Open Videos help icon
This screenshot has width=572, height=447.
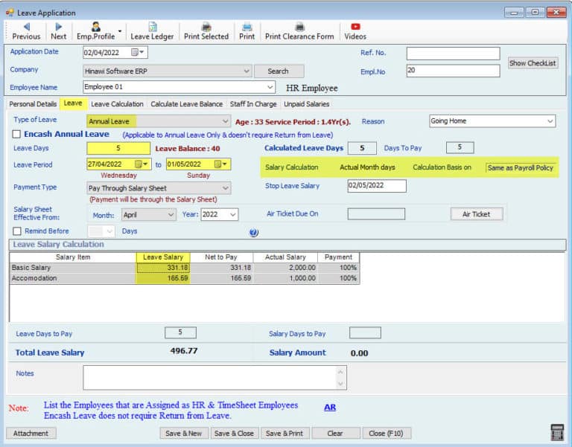pos(355,31)
